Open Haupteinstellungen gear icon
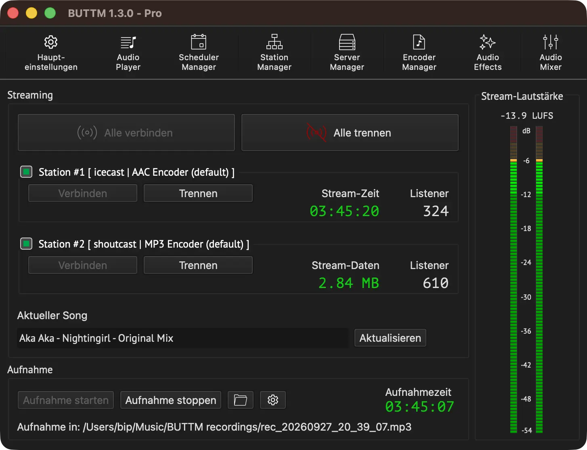This screenshot has width=587, height=450. tap(51, 42)
